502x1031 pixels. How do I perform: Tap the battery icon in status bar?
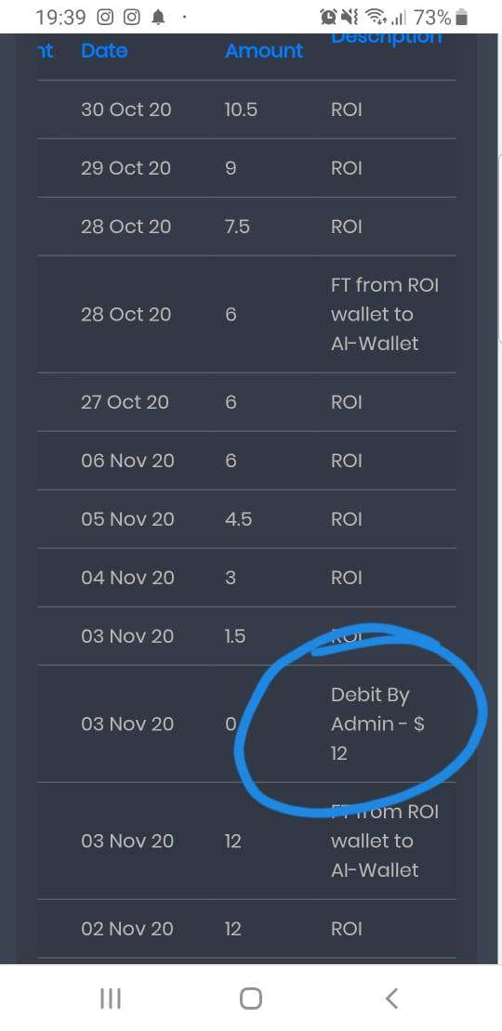461,17
